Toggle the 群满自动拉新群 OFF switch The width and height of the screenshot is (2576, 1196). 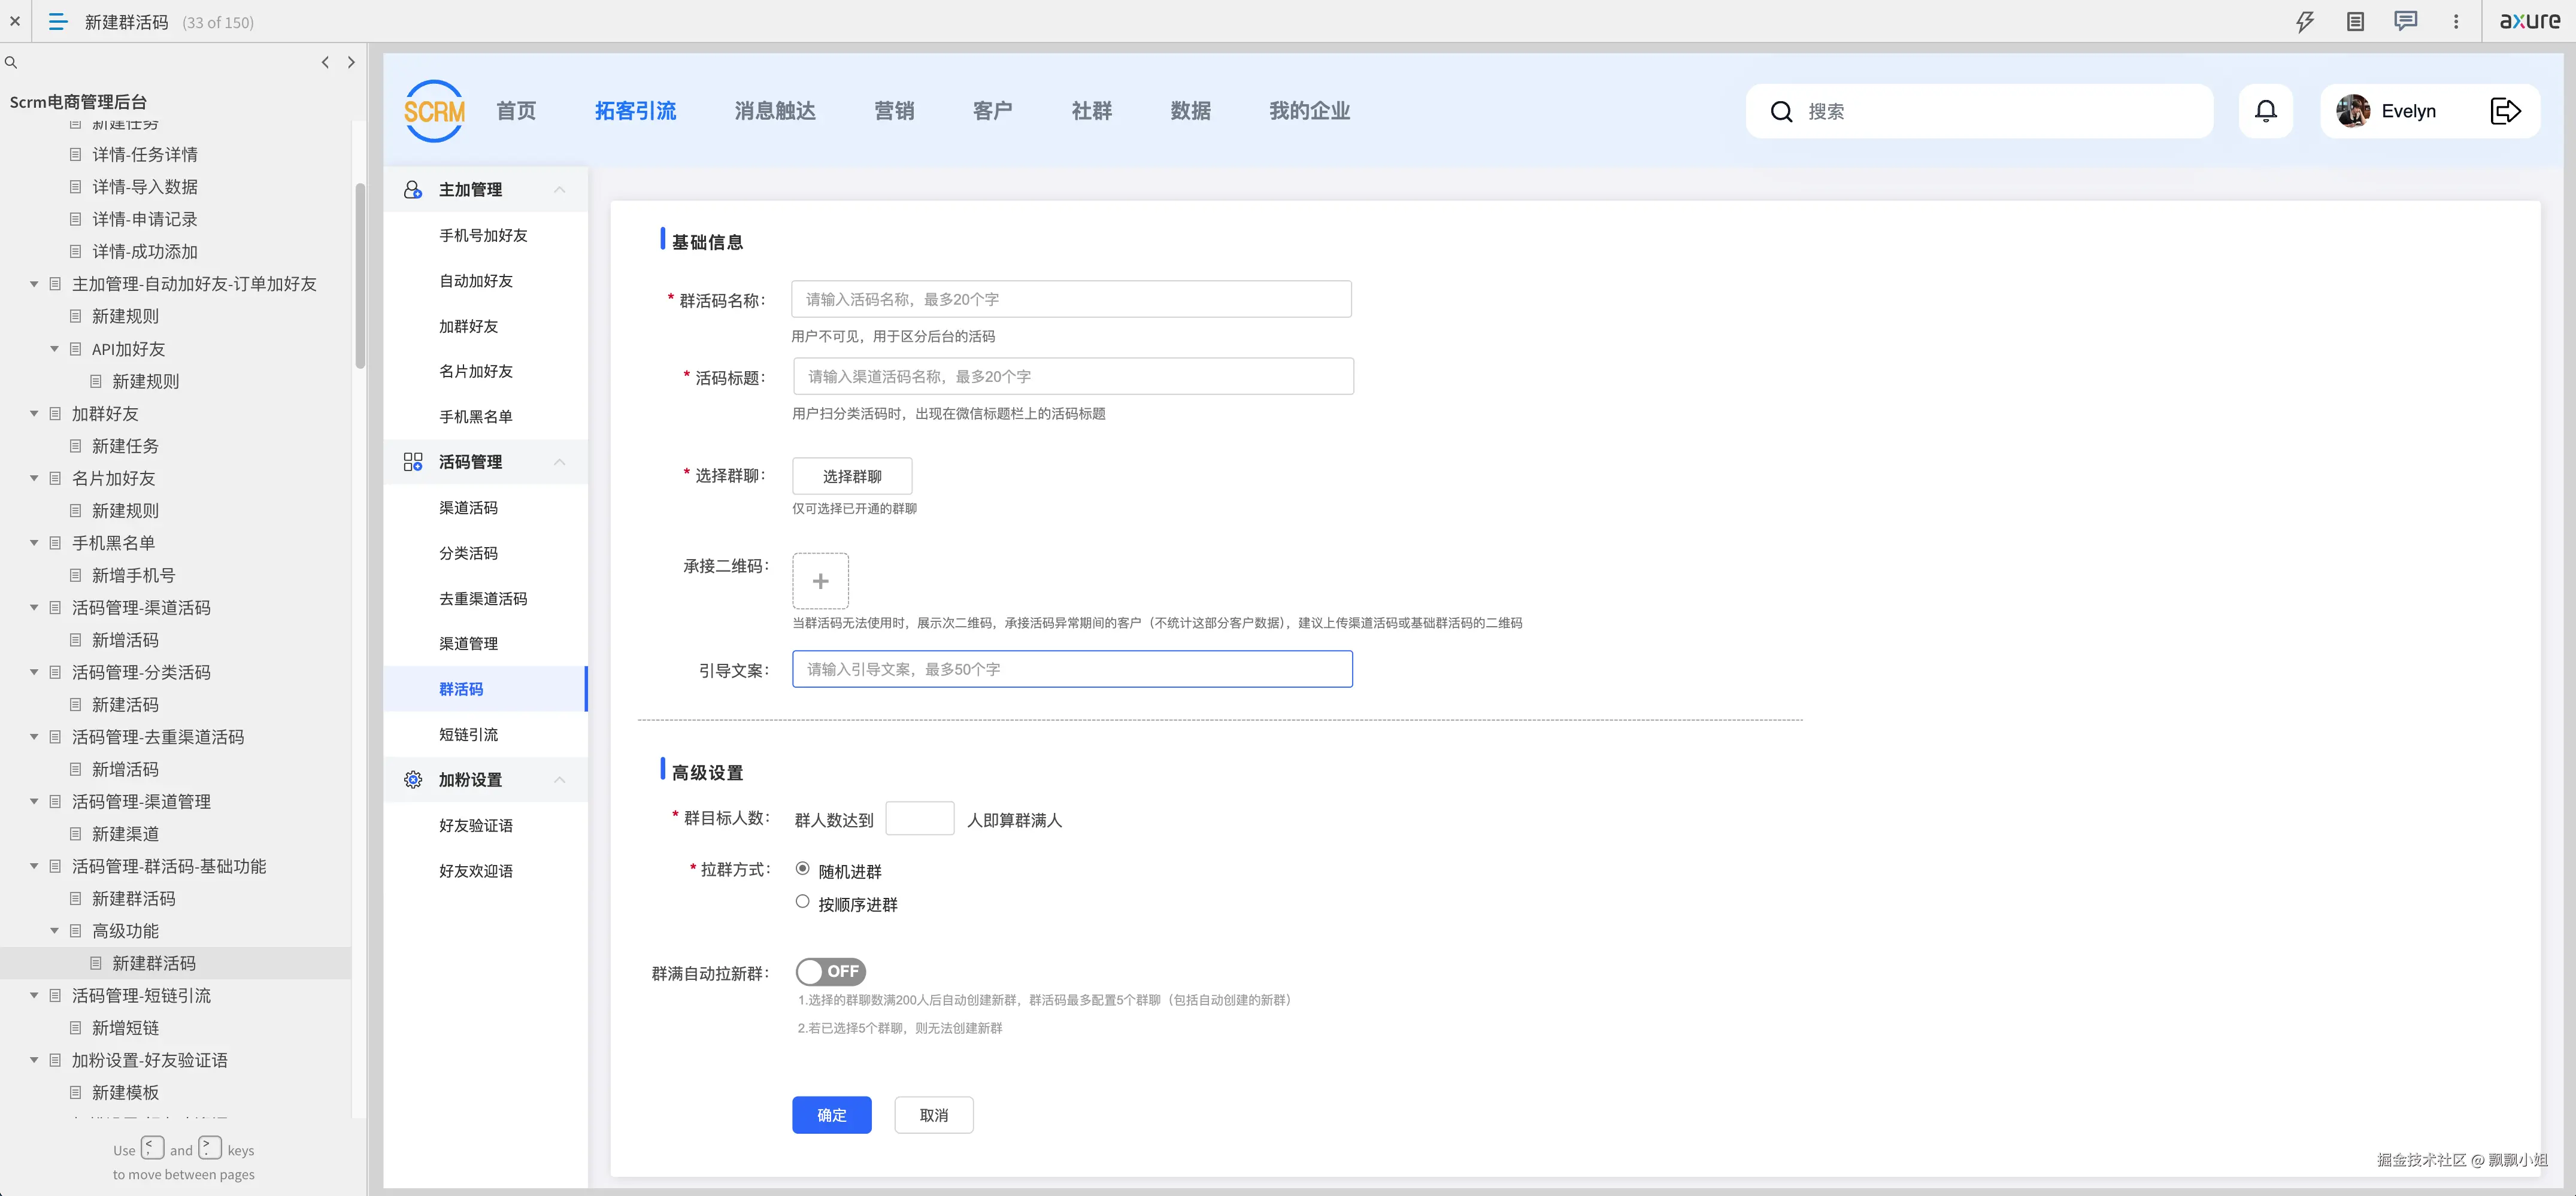(x=830, y=971)
